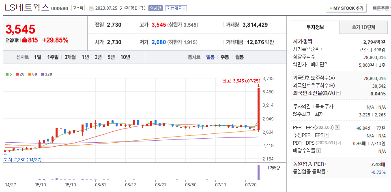Click the purple 거래량 legend marker
The image size is (391, 192).
268,168
